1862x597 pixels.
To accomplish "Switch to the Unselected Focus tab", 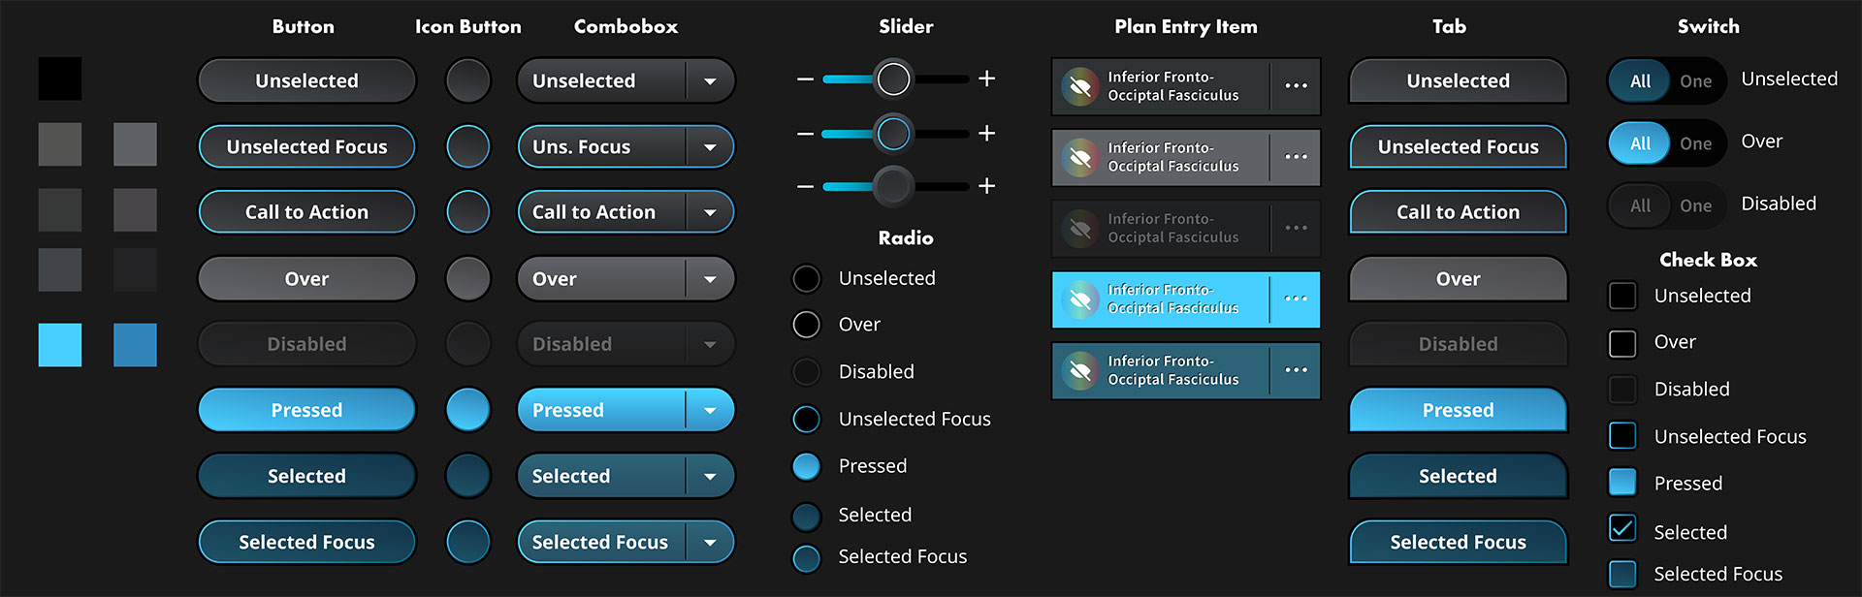I will point(1458,147).
